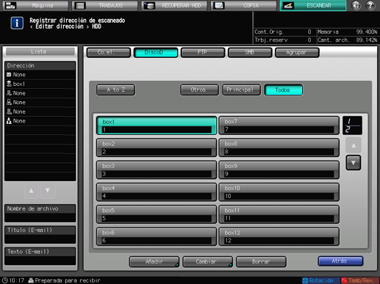The height and width of the screenshot is (284, 380).
Task: Select the box3 entry
Action: [157, 170]
